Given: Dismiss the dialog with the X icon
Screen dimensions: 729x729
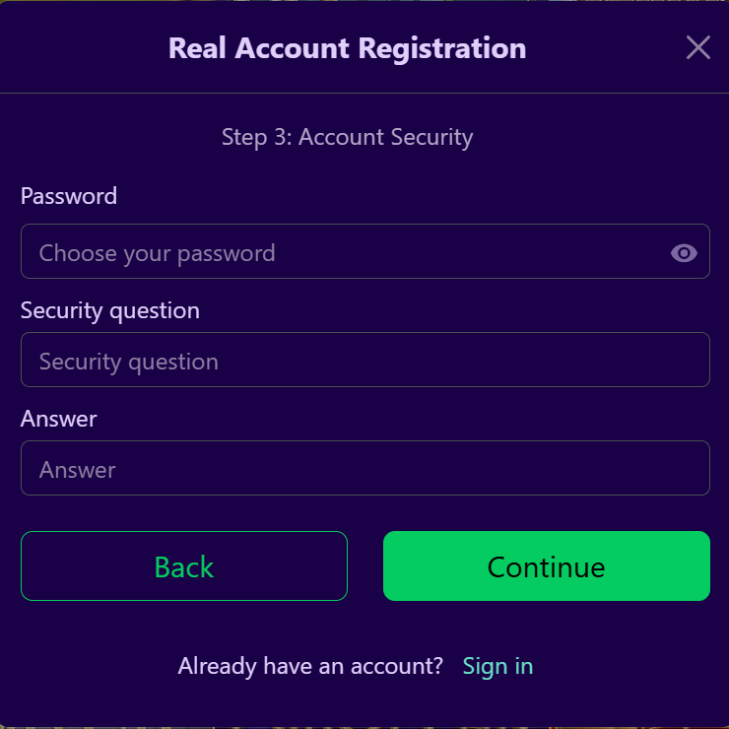Looking at the screenshot, I should pos(697,47).
